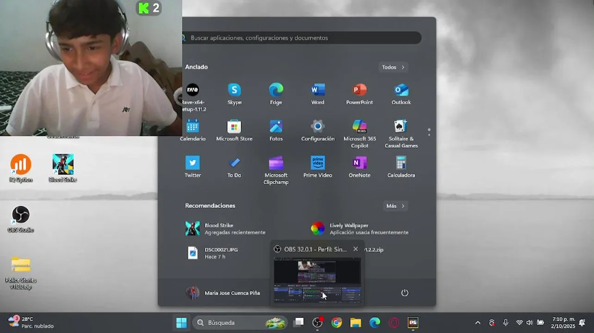594x333 pixels.
Task: Click the microphone tray icon
Action: click(x=506, y=323)
